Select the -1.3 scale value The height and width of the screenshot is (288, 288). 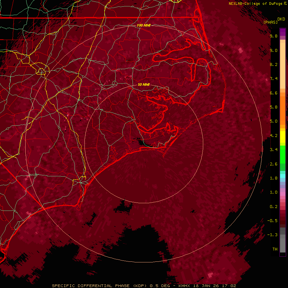click(x=272, y=235)
